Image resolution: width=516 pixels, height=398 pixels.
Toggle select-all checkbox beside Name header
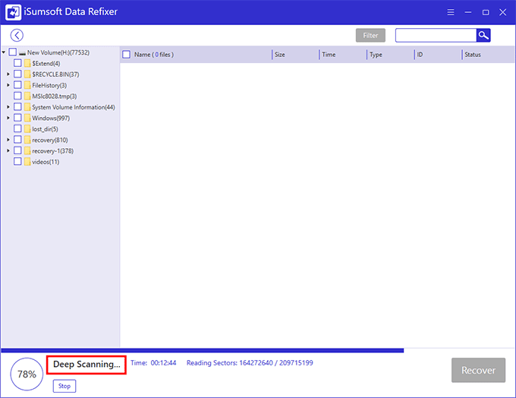coord(127,55)
